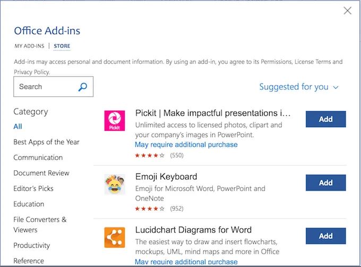Filter by Editor's Picks category

[x=33, y=188]
